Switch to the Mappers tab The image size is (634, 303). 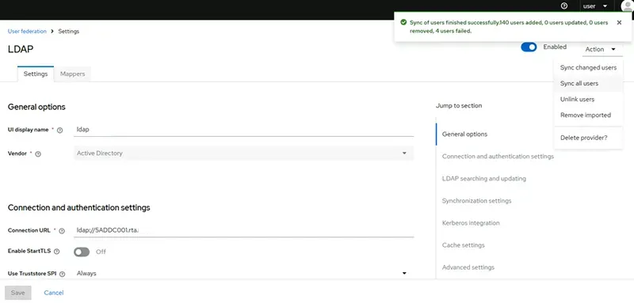click(72, 74)
